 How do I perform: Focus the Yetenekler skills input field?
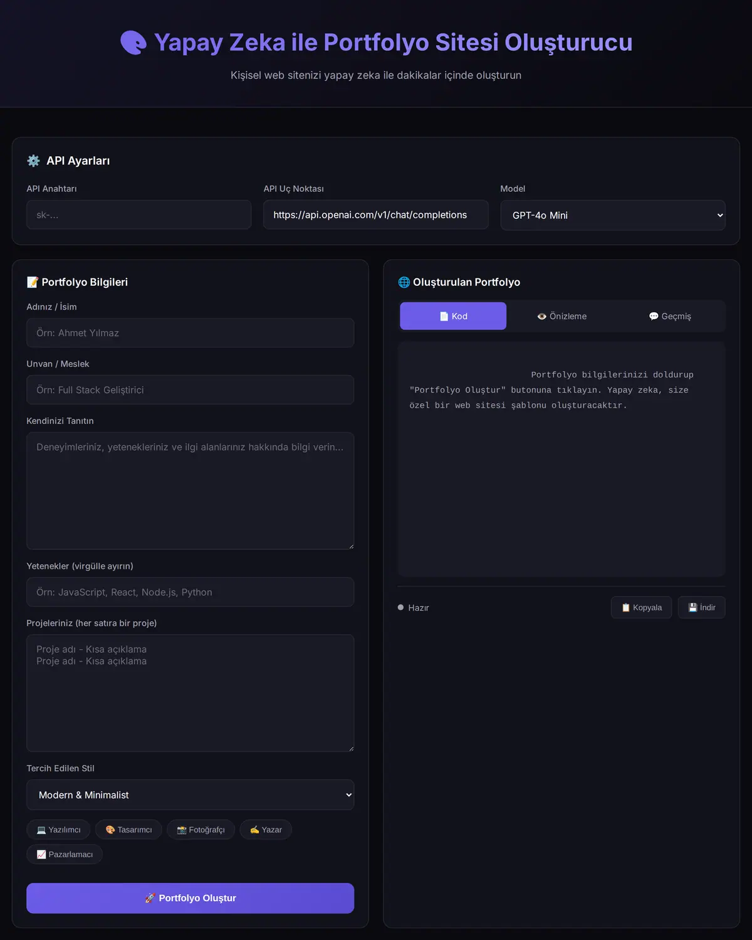190,592
